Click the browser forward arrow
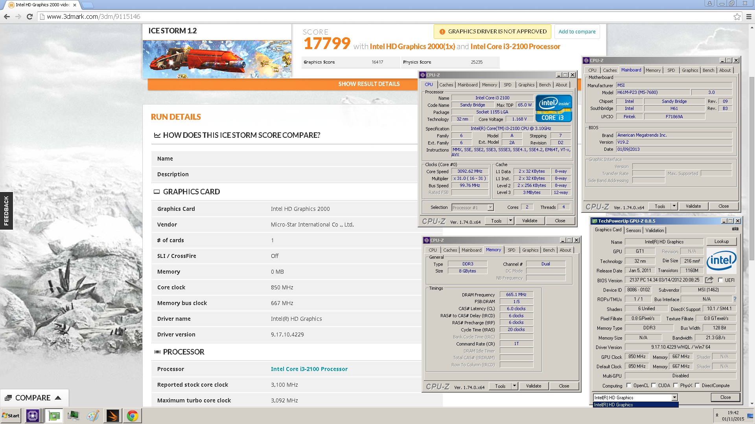755x424 pixels. pyautogui.click(x=18, y=16)
